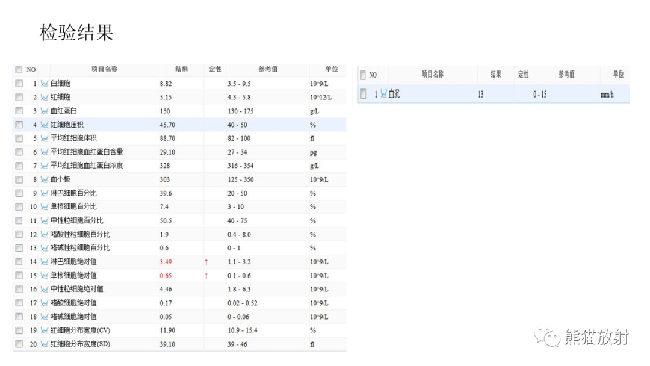Open trend chart icon for 血沉
The width and height of the screenshot is (650, 366).
pos(383,95)
